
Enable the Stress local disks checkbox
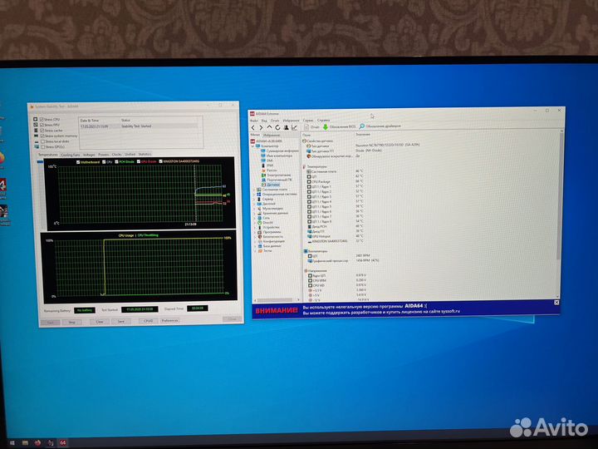[x=42, y=141]
